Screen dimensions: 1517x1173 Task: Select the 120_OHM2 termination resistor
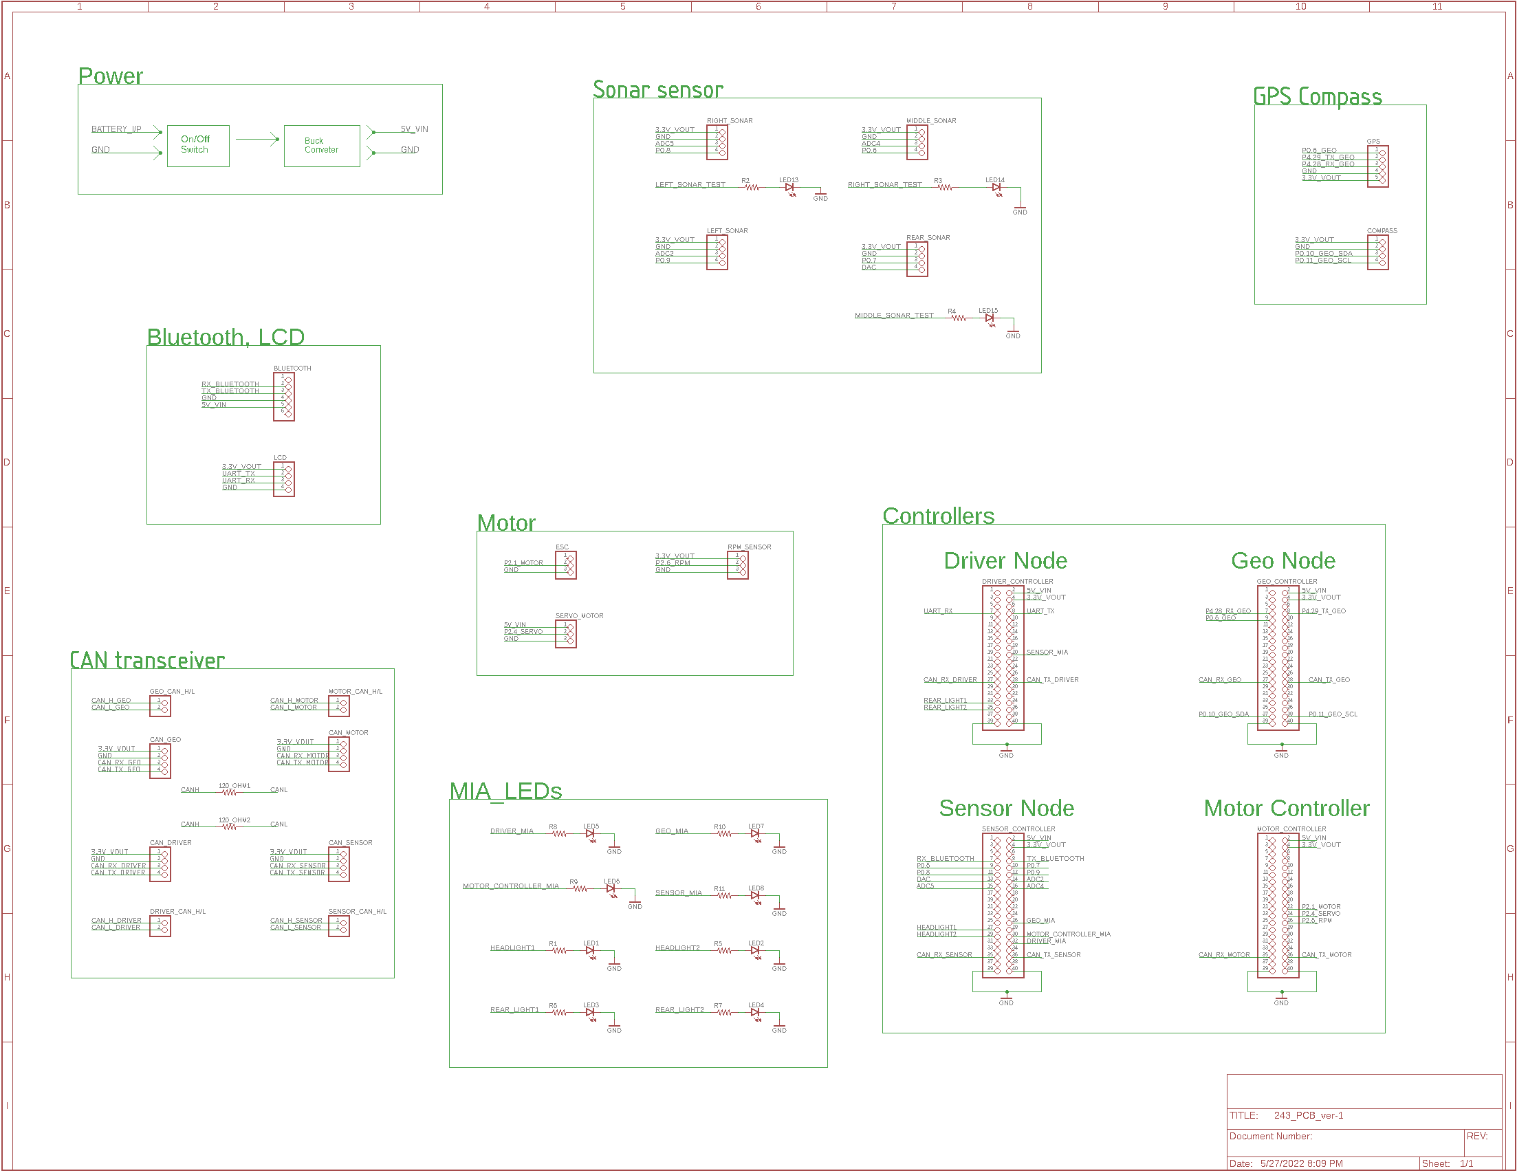[230, 826]
